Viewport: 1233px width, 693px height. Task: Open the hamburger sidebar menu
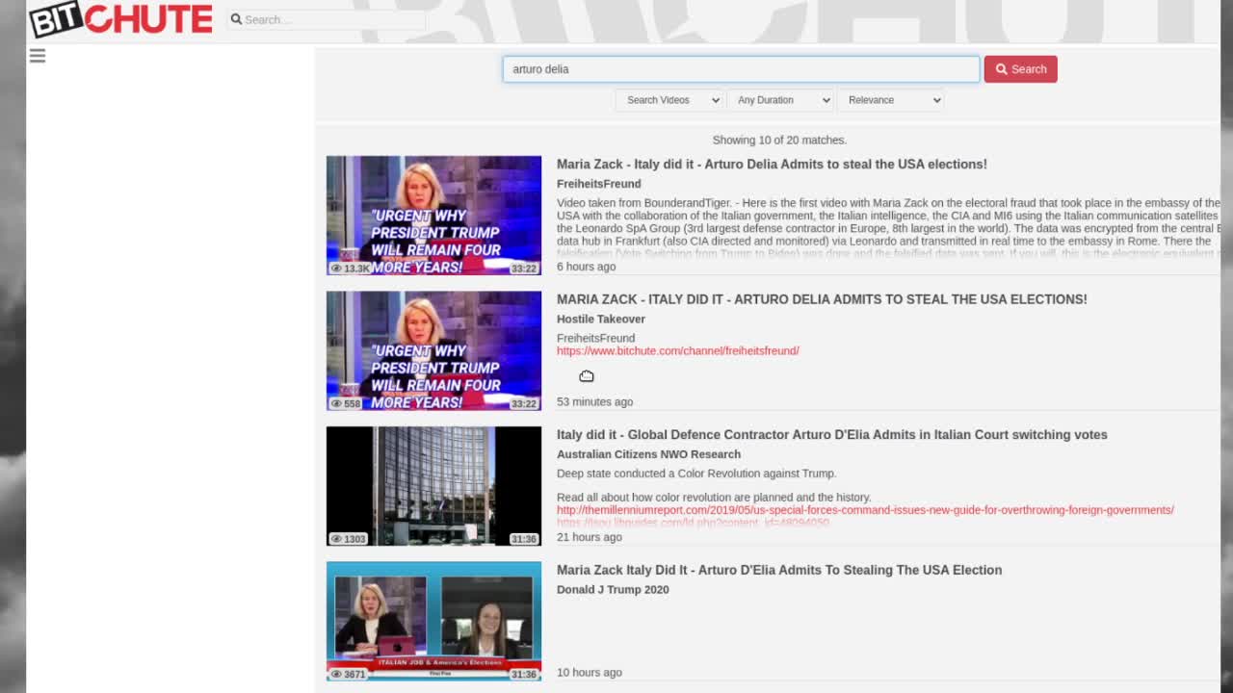[x=38, y=56]
